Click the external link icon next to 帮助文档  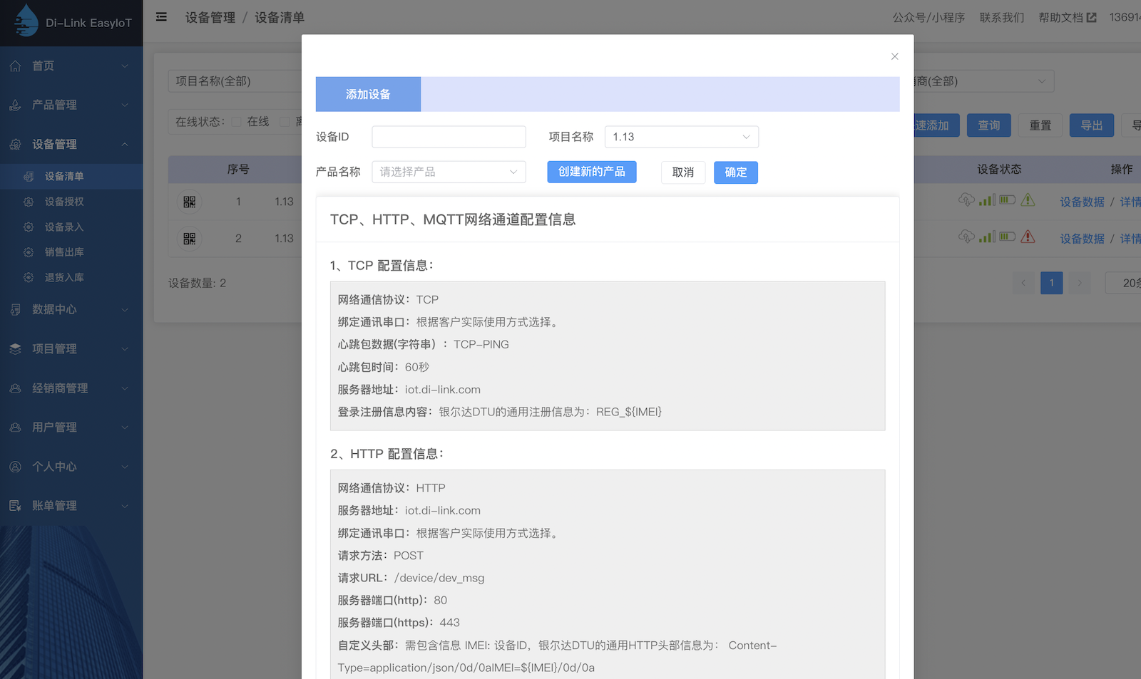click(x=1091, y=18)
